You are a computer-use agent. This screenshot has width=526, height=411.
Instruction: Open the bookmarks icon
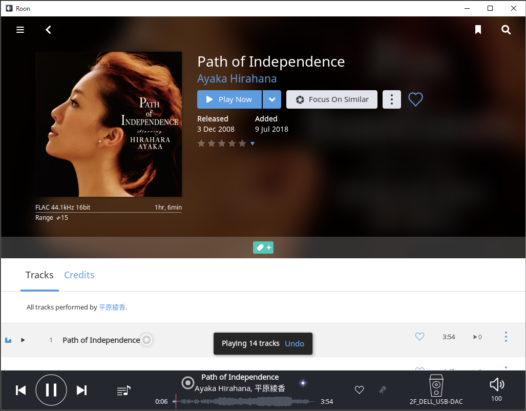coord(478,30)
